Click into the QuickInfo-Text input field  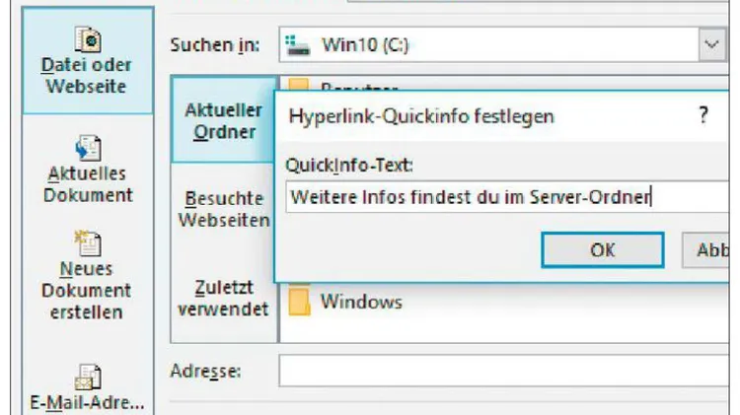pos(507,196)
